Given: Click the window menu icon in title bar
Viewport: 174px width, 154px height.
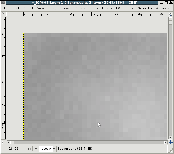Looking at the screenshot, I should click(3, 3).
